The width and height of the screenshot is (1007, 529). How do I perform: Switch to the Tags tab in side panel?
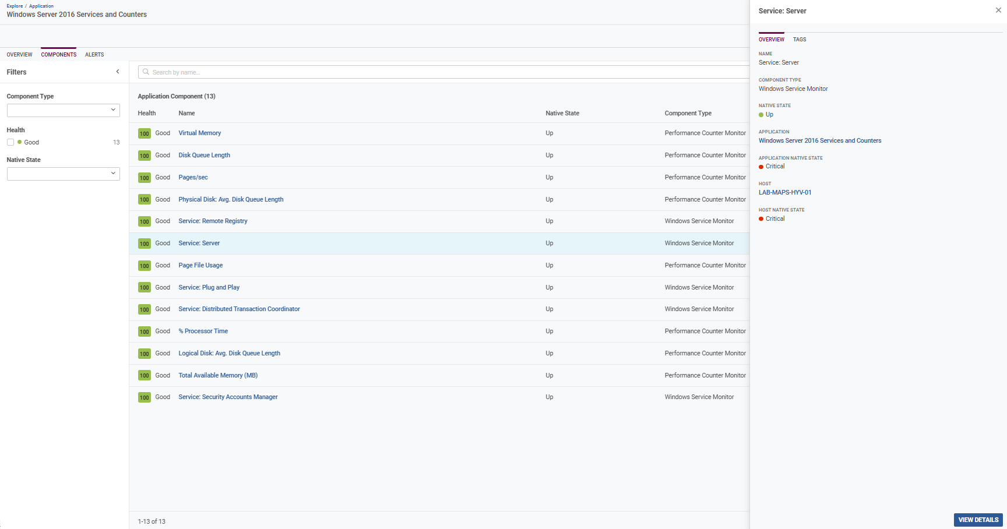click(800, 40)
